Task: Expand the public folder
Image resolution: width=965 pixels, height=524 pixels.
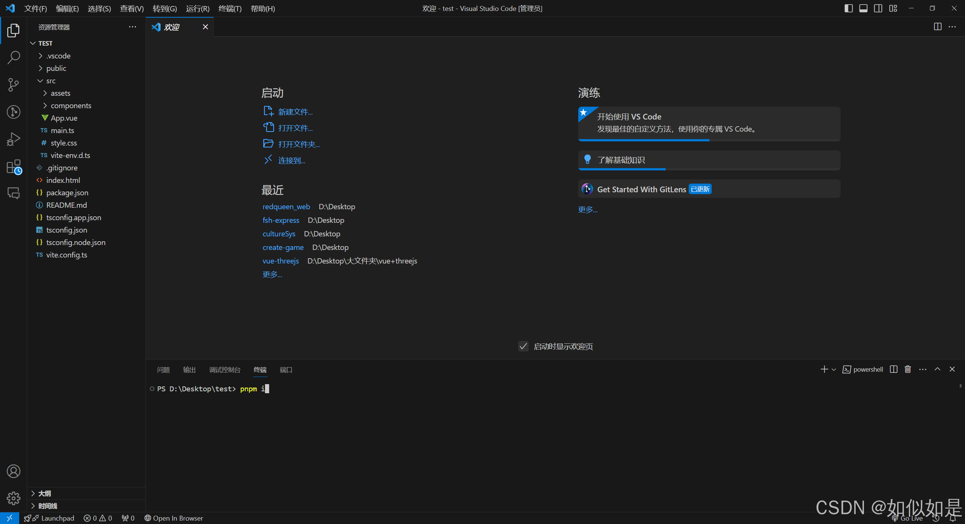Action: point(56,68)
